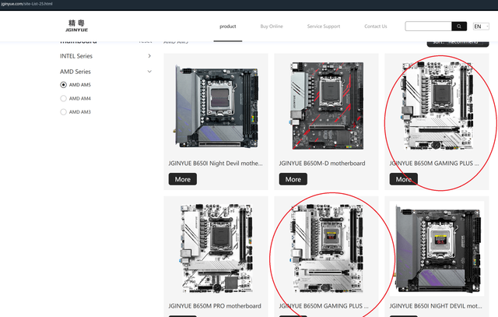Image resolution: width=498 pixels, height=317 pixels.
Task: Open B650I NIGHT DEVIL bottom-row image
Action: pos(437,248)
